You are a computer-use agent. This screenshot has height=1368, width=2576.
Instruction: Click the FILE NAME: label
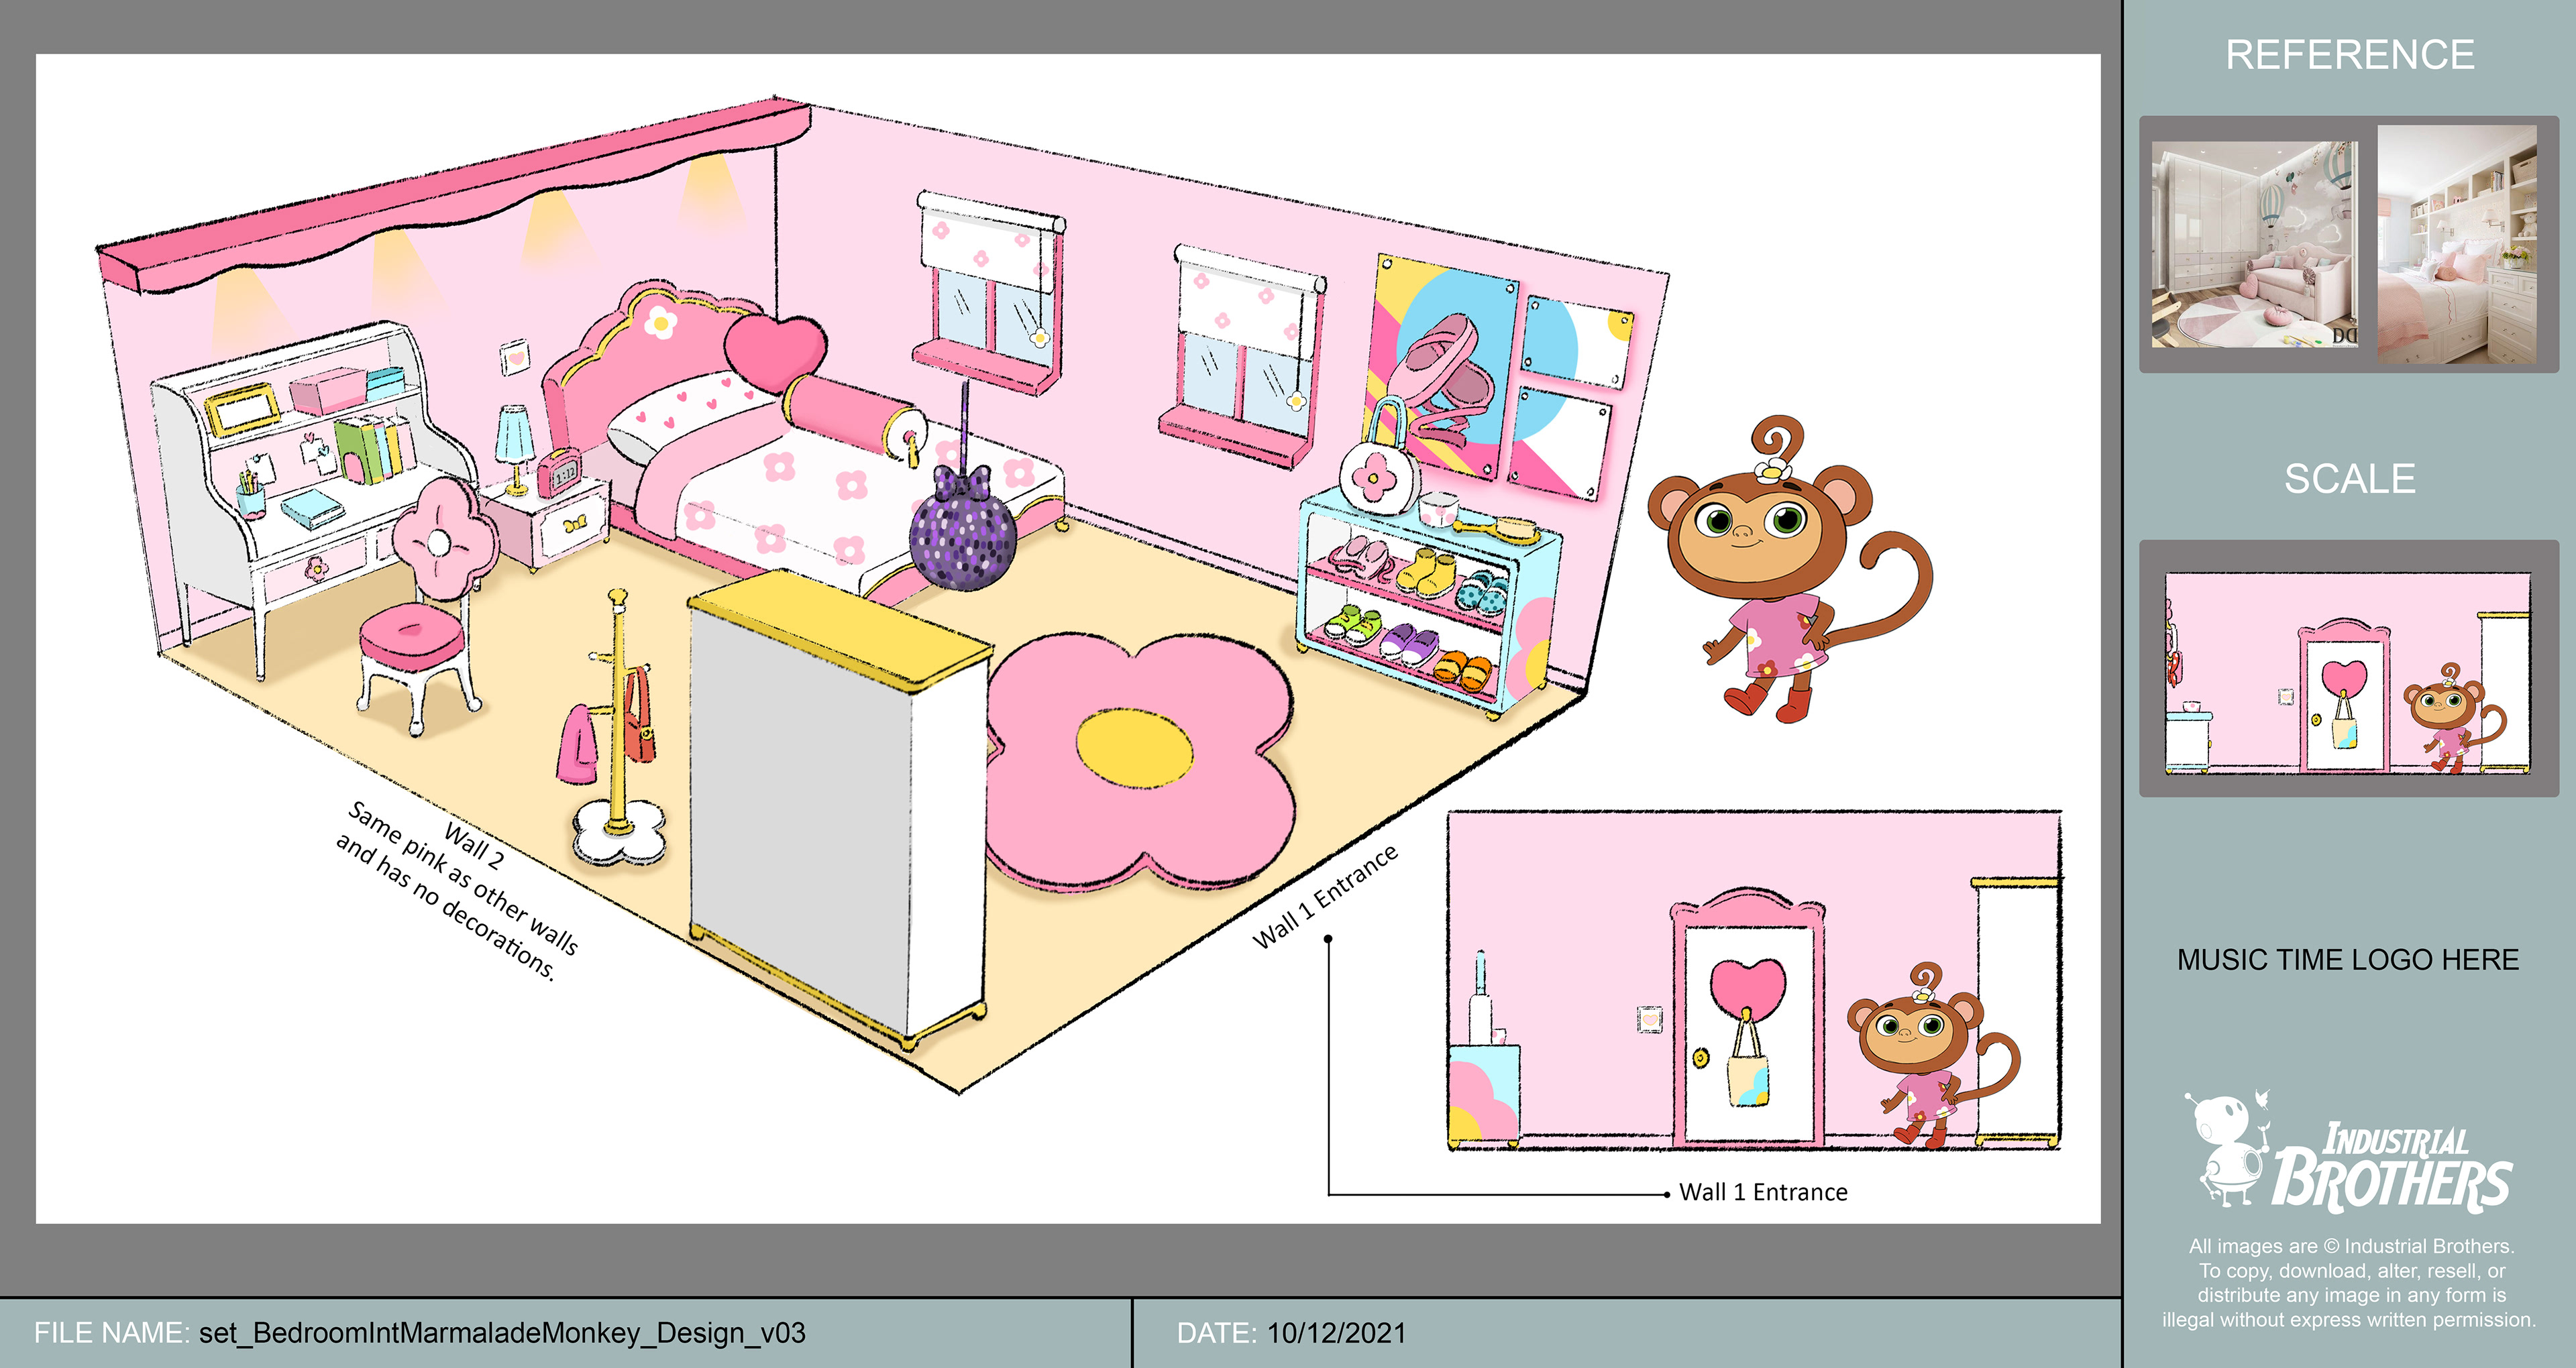[x=111, y=1333]
